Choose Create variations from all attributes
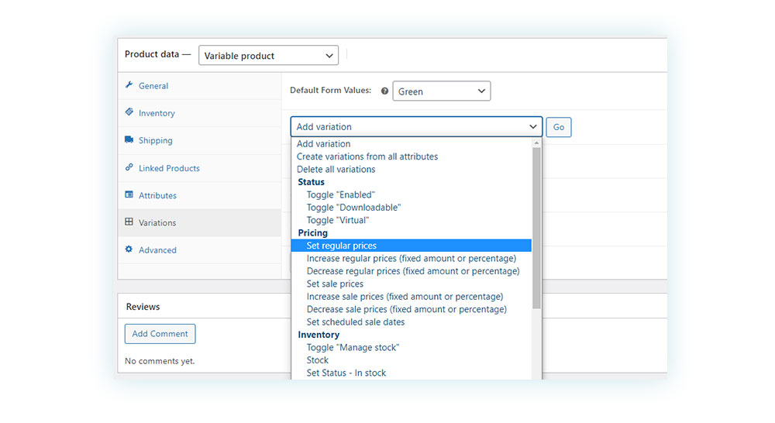775x423 pixels. [x=367, y=156]
